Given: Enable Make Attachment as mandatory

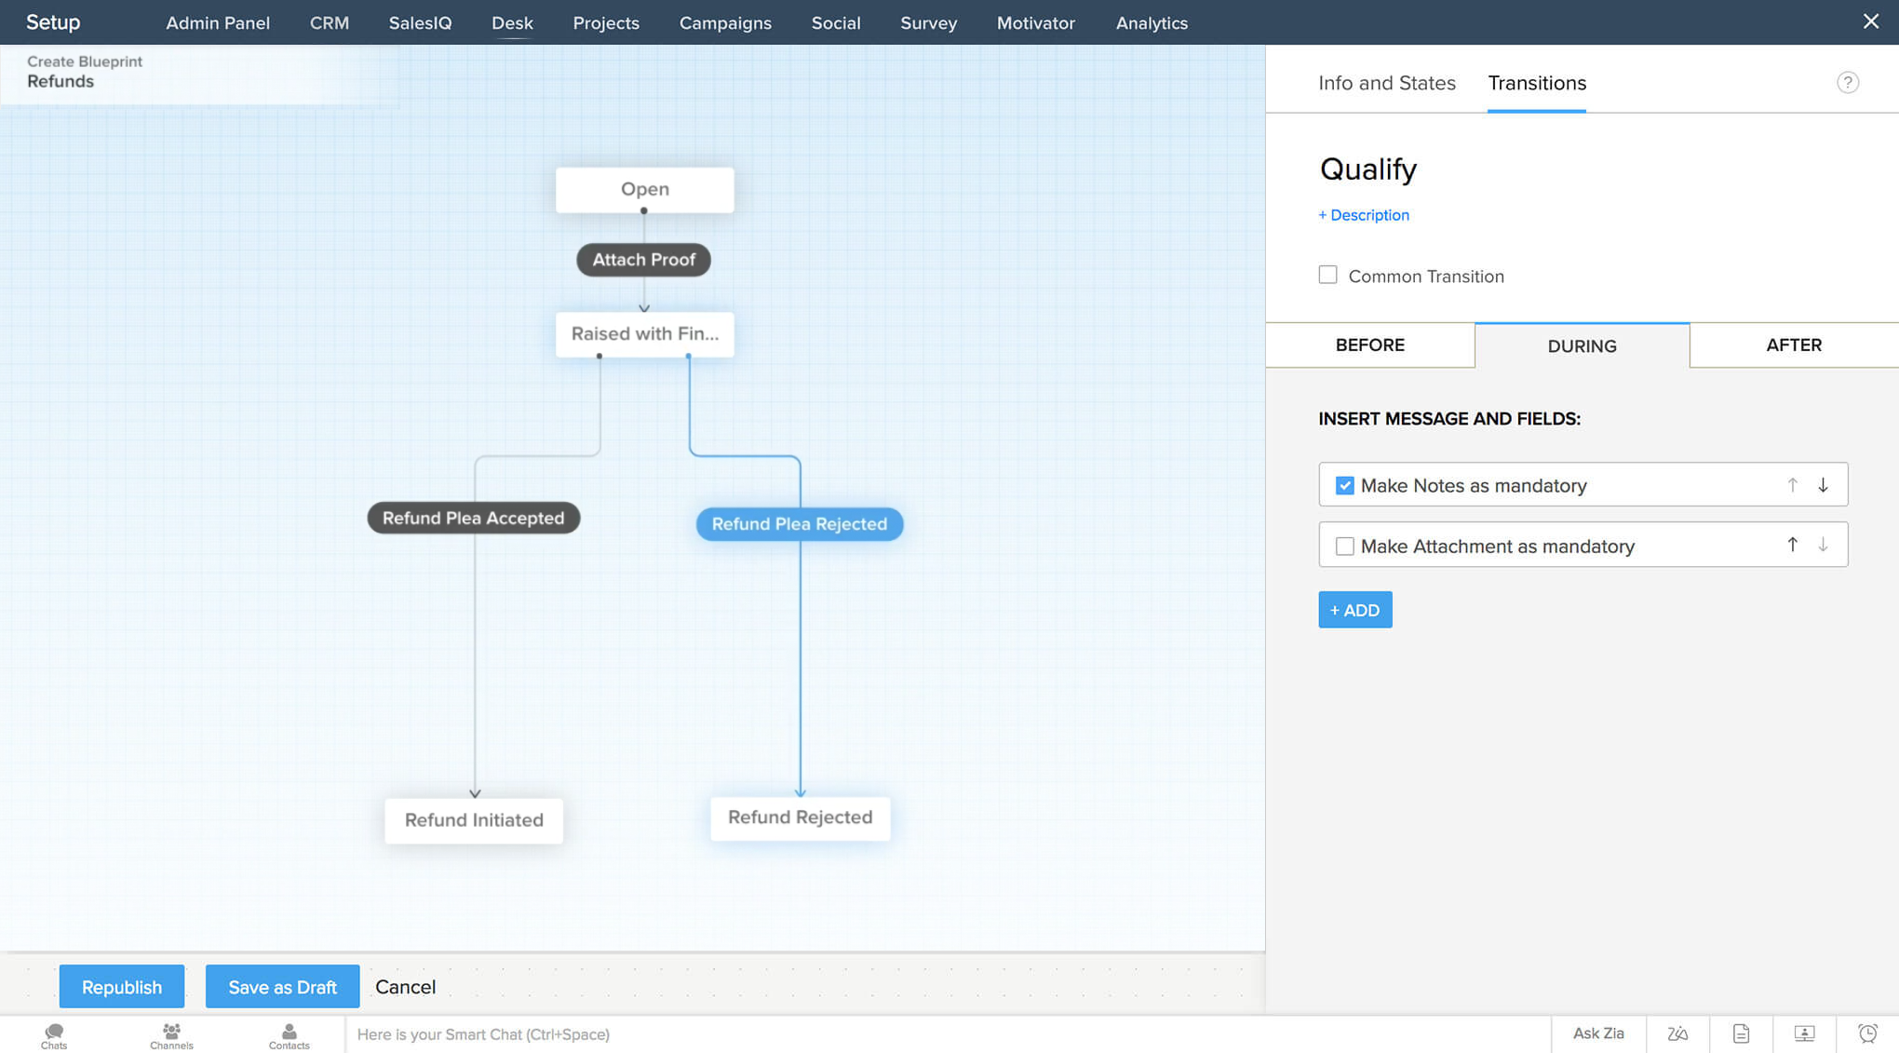Looking at the screenshot, I should tap(1344, 547).
